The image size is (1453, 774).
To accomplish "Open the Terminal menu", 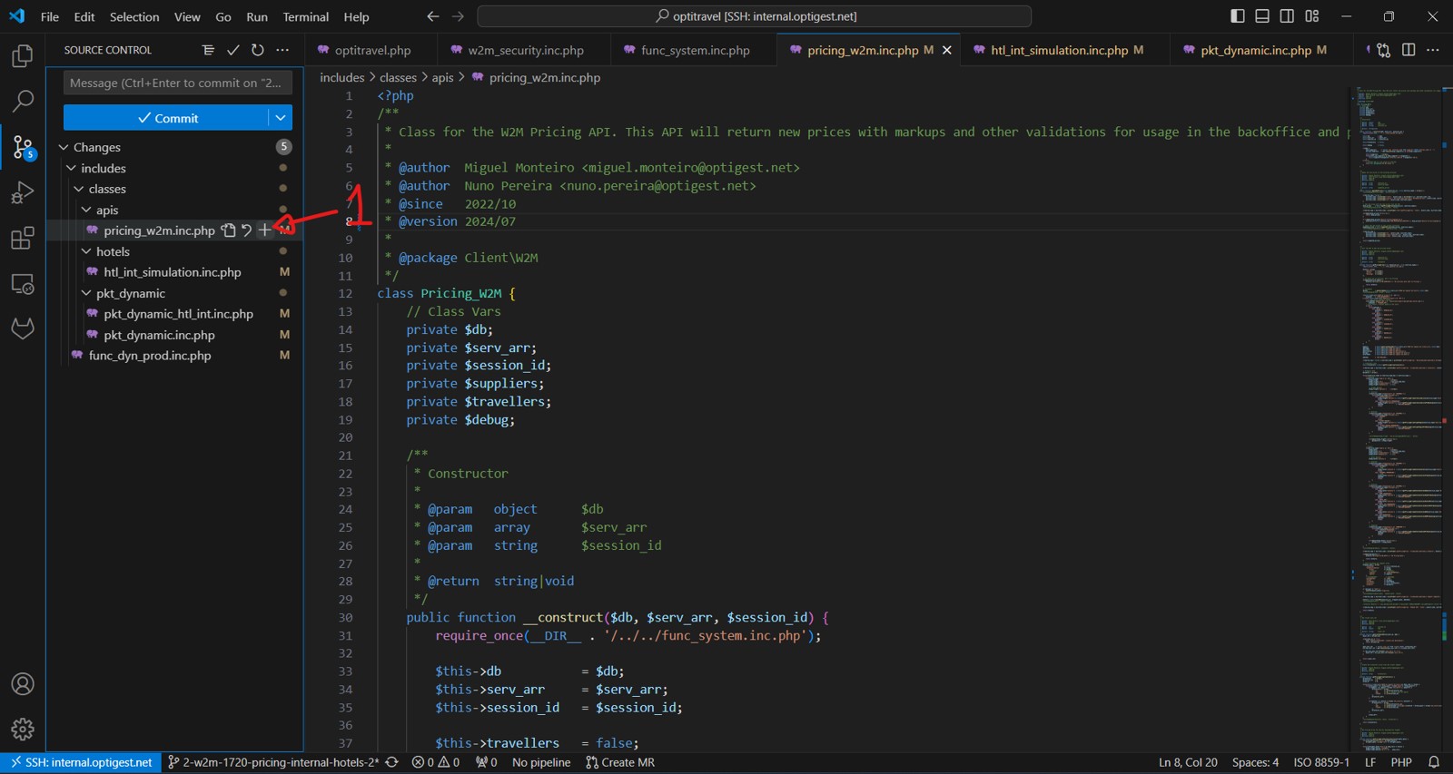I will coord(305,16).
